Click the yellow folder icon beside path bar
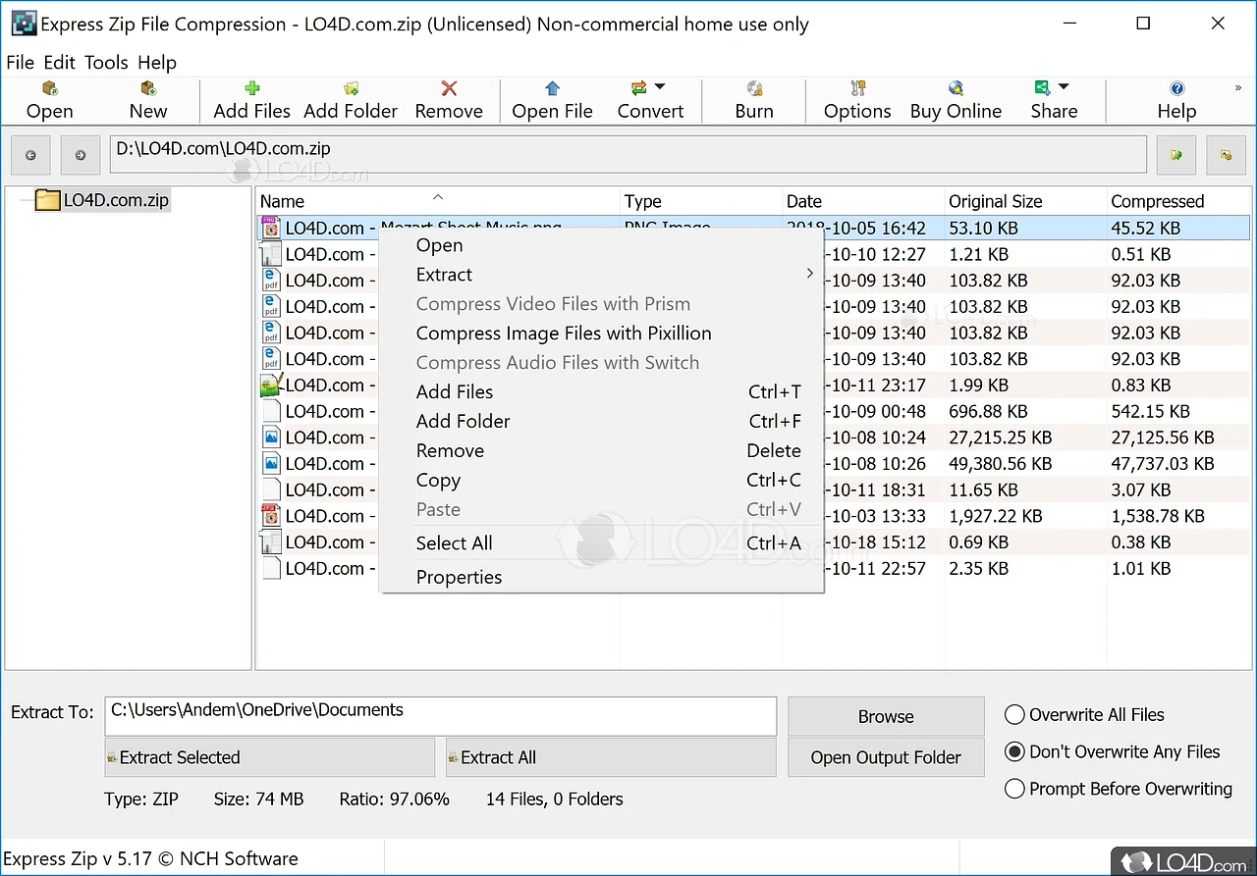 [x=1227, y=155]
